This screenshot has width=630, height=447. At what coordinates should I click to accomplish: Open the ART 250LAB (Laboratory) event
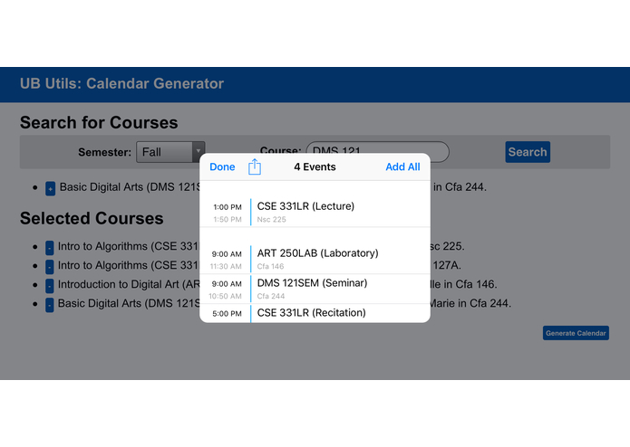click(315, 259)
